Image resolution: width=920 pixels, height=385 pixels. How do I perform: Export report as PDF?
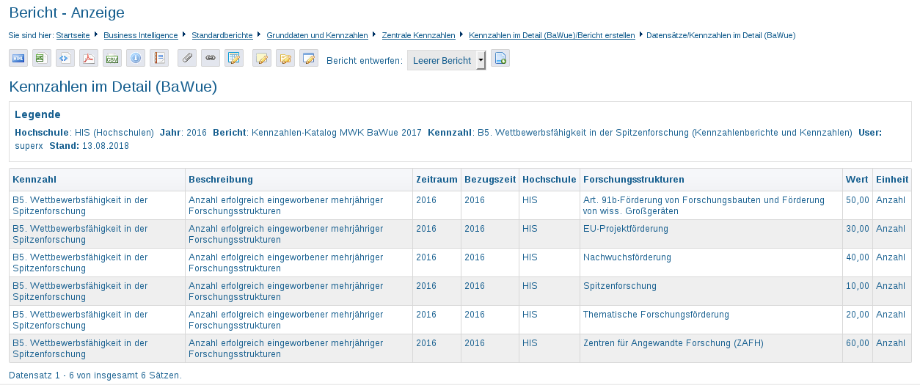89,59
